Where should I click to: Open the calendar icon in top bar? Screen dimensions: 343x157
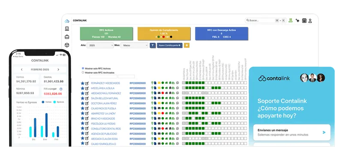click(x=304, y=21)
